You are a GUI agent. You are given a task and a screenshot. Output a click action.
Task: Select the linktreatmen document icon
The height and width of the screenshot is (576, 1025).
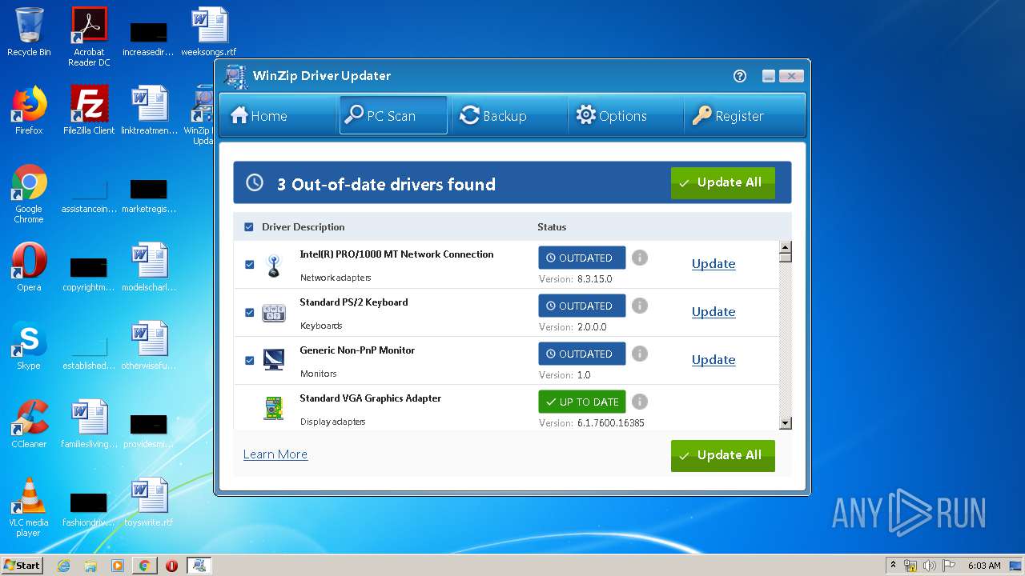pyautogui.click(x=149, y=110)
